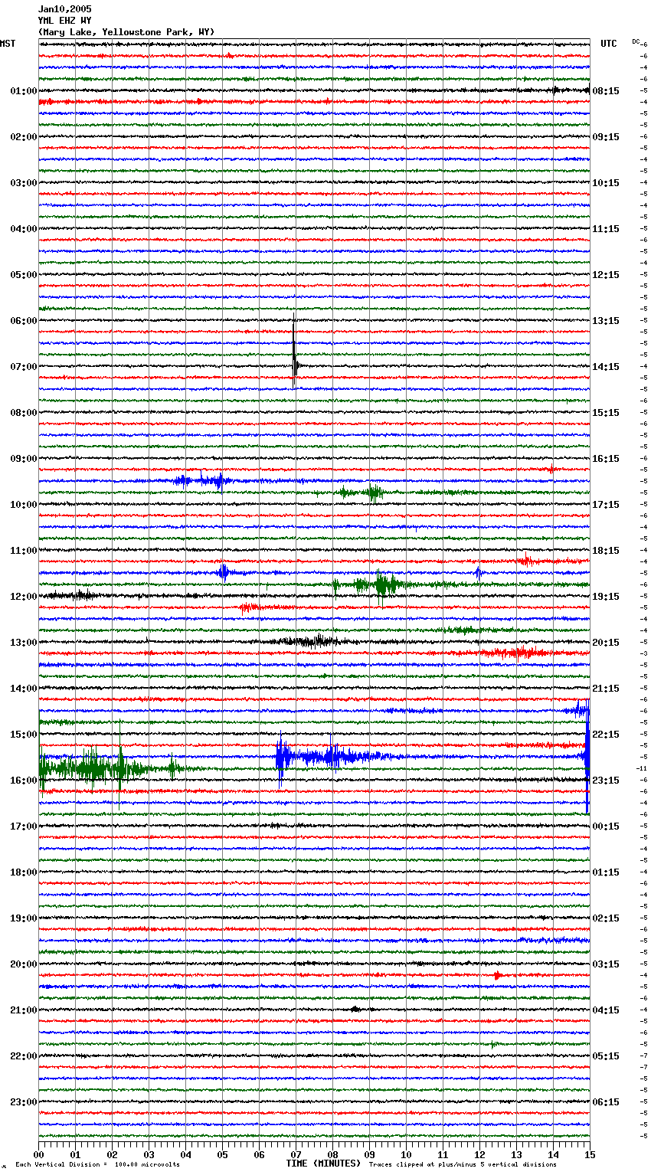
Task: Select the 05:00 MST time label
Action: point(24,275)
